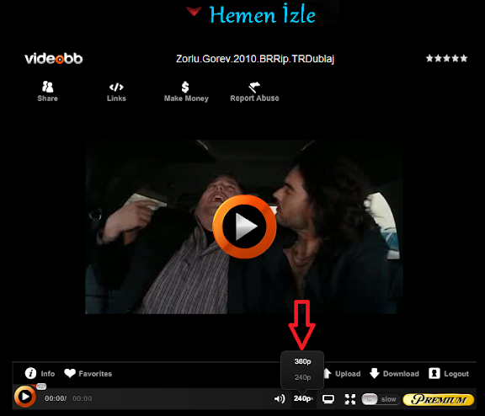Click the Download button
This screenshot has height=416, width=485.
394,373
